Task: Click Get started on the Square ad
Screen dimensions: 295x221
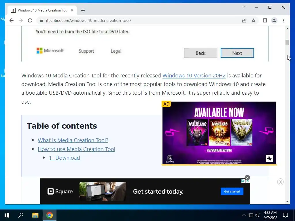Action: coord(232,191)
